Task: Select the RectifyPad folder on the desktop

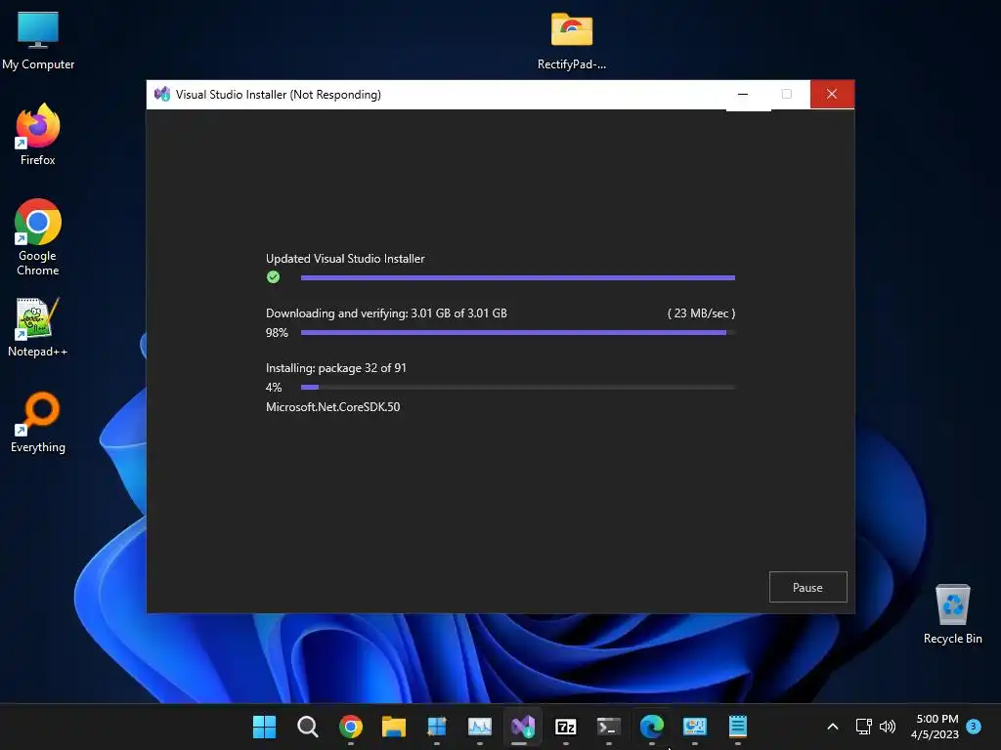Action: click(571, 41)
